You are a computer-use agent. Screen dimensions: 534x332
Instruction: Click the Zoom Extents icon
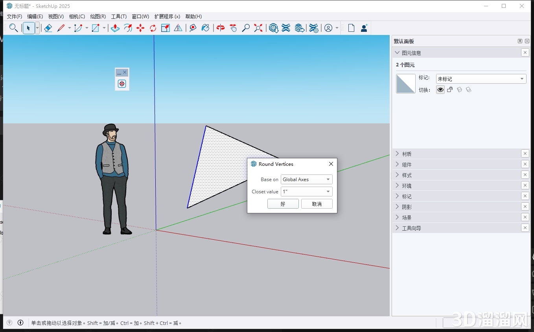click(x=258, y=28)
